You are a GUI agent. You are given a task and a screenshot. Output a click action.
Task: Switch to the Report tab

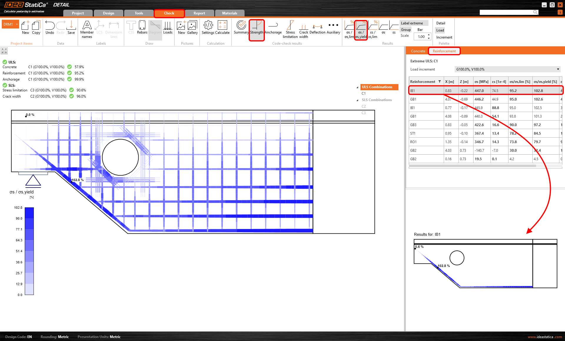pyautogui.click(x=199, y=13)
